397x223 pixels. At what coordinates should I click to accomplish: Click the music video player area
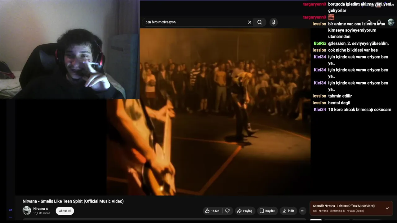point(208,111)
